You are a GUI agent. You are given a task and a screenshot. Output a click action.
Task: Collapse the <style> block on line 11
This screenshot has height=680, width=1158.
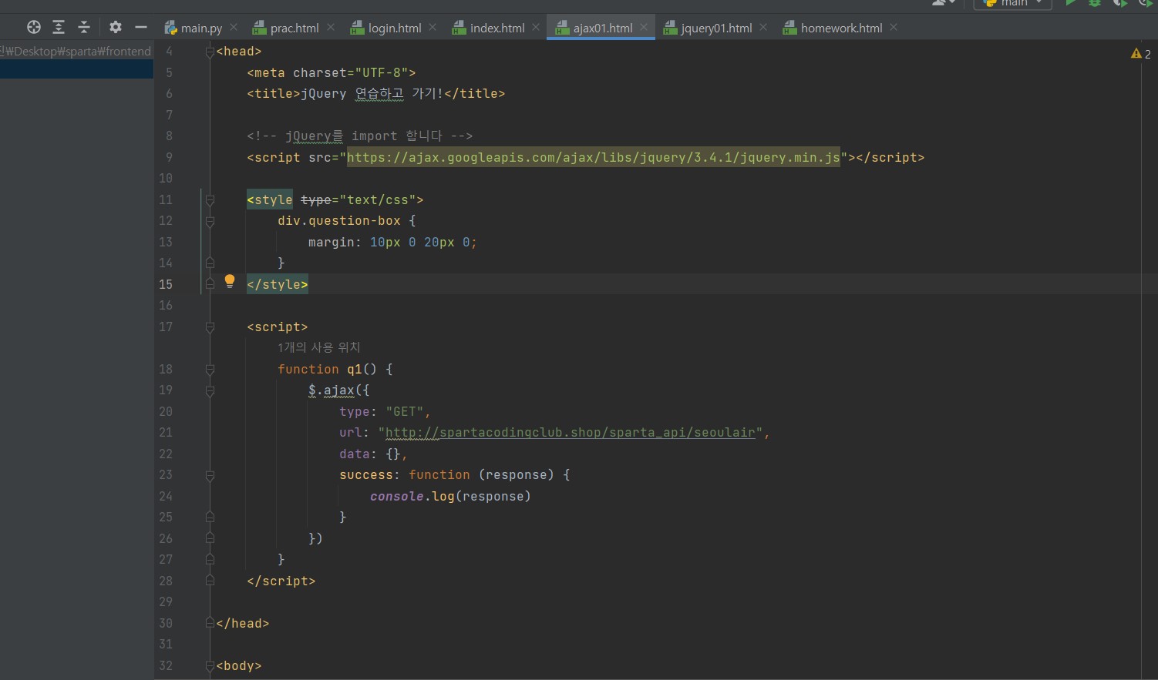[x=210, y=200]
